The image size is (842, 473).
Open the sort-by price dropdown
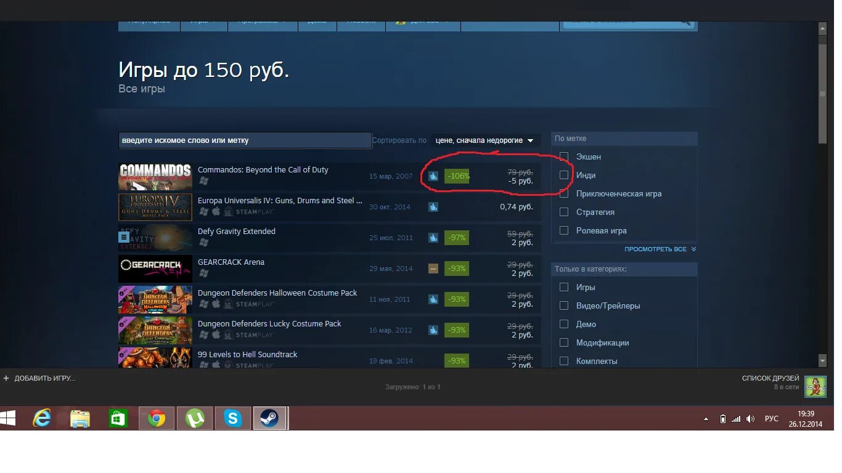pos(485,140)
